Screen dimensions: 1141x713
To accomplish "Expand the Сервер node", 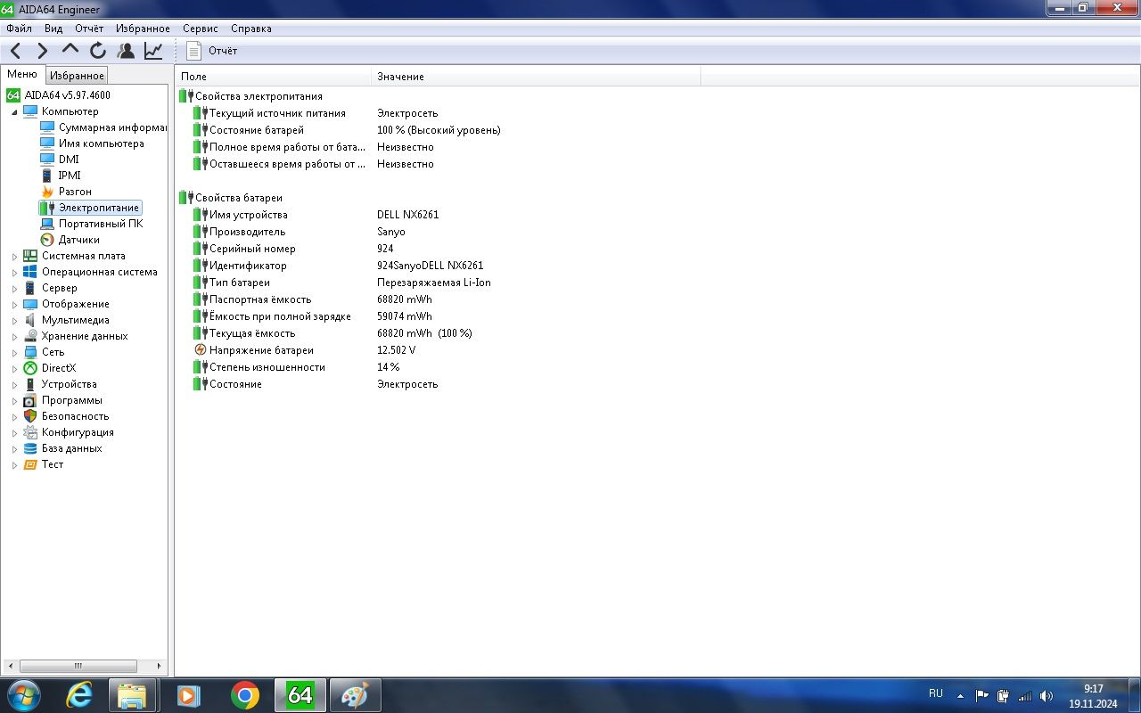I will pyautogui.click(x=14, y=289).
